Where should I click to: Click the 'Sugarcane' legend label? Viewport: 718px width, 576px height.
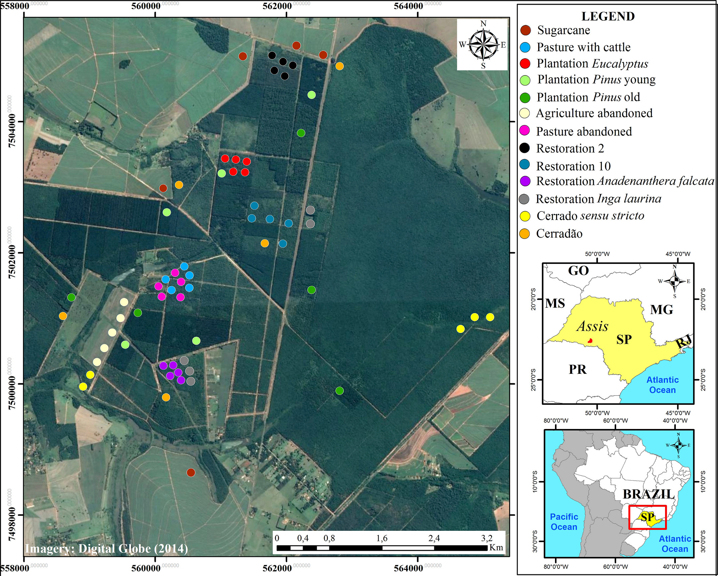[563, 30]
